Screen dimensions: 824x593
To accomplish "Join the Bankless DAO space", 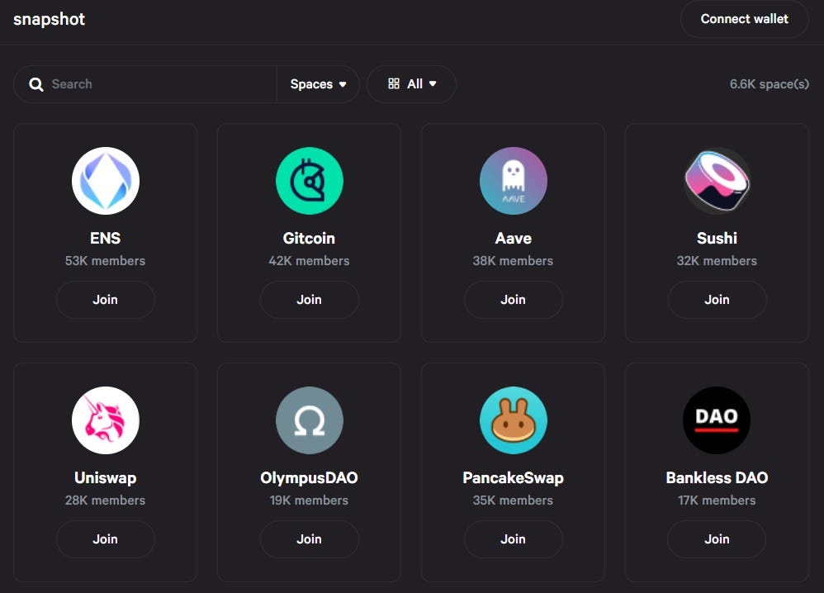I will point(717,539).
